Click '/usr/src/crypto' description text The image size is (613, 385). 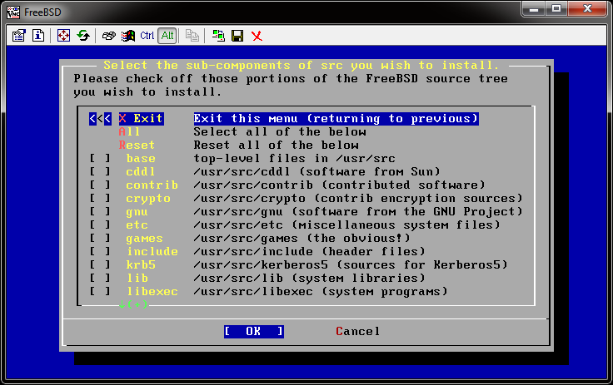pyautogui.click(x=358, y=199)
